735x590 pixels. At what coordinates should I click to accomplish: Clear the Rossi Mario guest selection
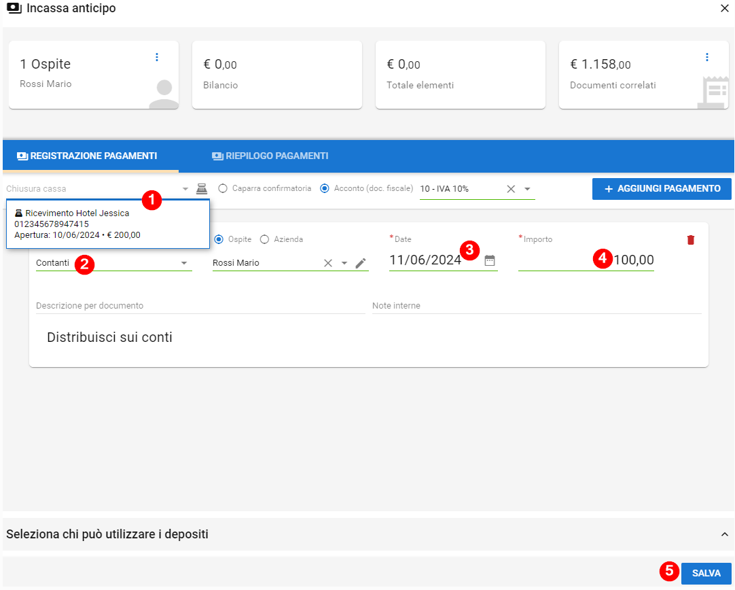pos(328,263)
